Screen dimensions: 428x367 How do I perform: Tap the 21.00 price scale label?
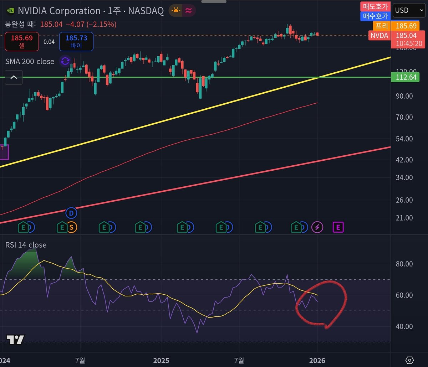[x=404, y=218]
